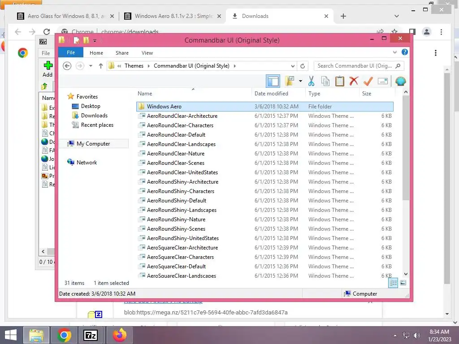Open the Chrome profile avatar icon
Screen dimensions: 459x344
coord(427,32)
